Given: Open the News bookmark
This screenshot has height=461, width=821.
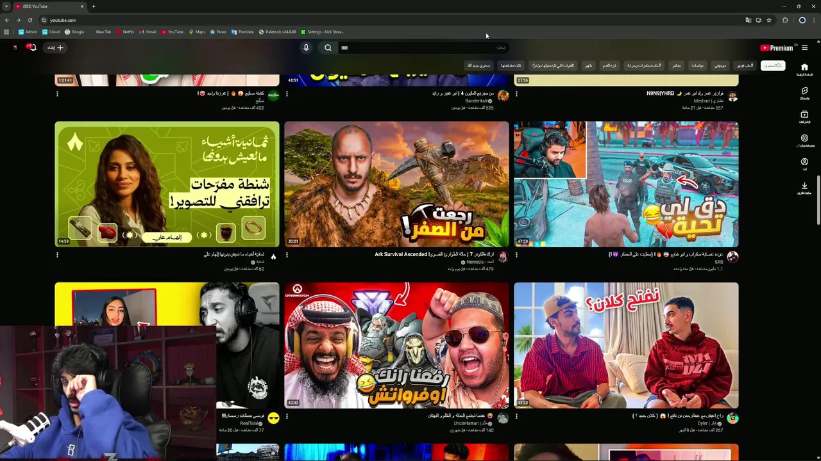Looking at the screenshot, I should click(x=218, y=31).
